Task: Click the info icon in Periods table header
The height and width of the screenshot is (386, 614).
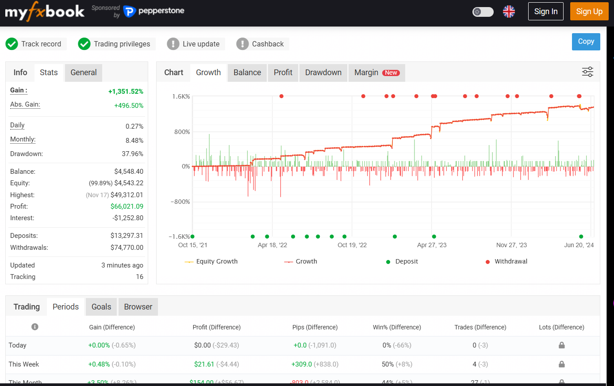Action: [x=35, y=327]
